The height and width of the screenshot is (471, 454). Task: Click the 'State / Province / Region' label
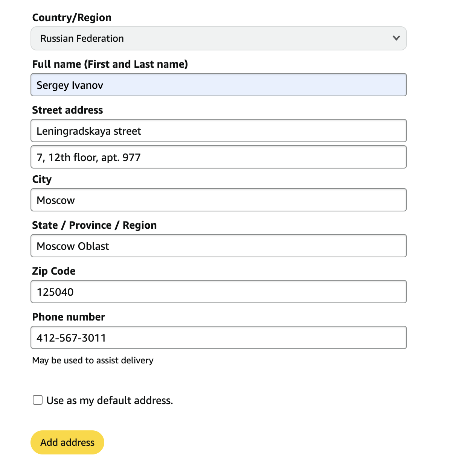(x=94, y=225)
